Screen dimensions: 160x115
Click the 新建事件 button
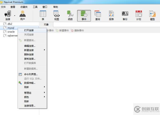[62, 30]
